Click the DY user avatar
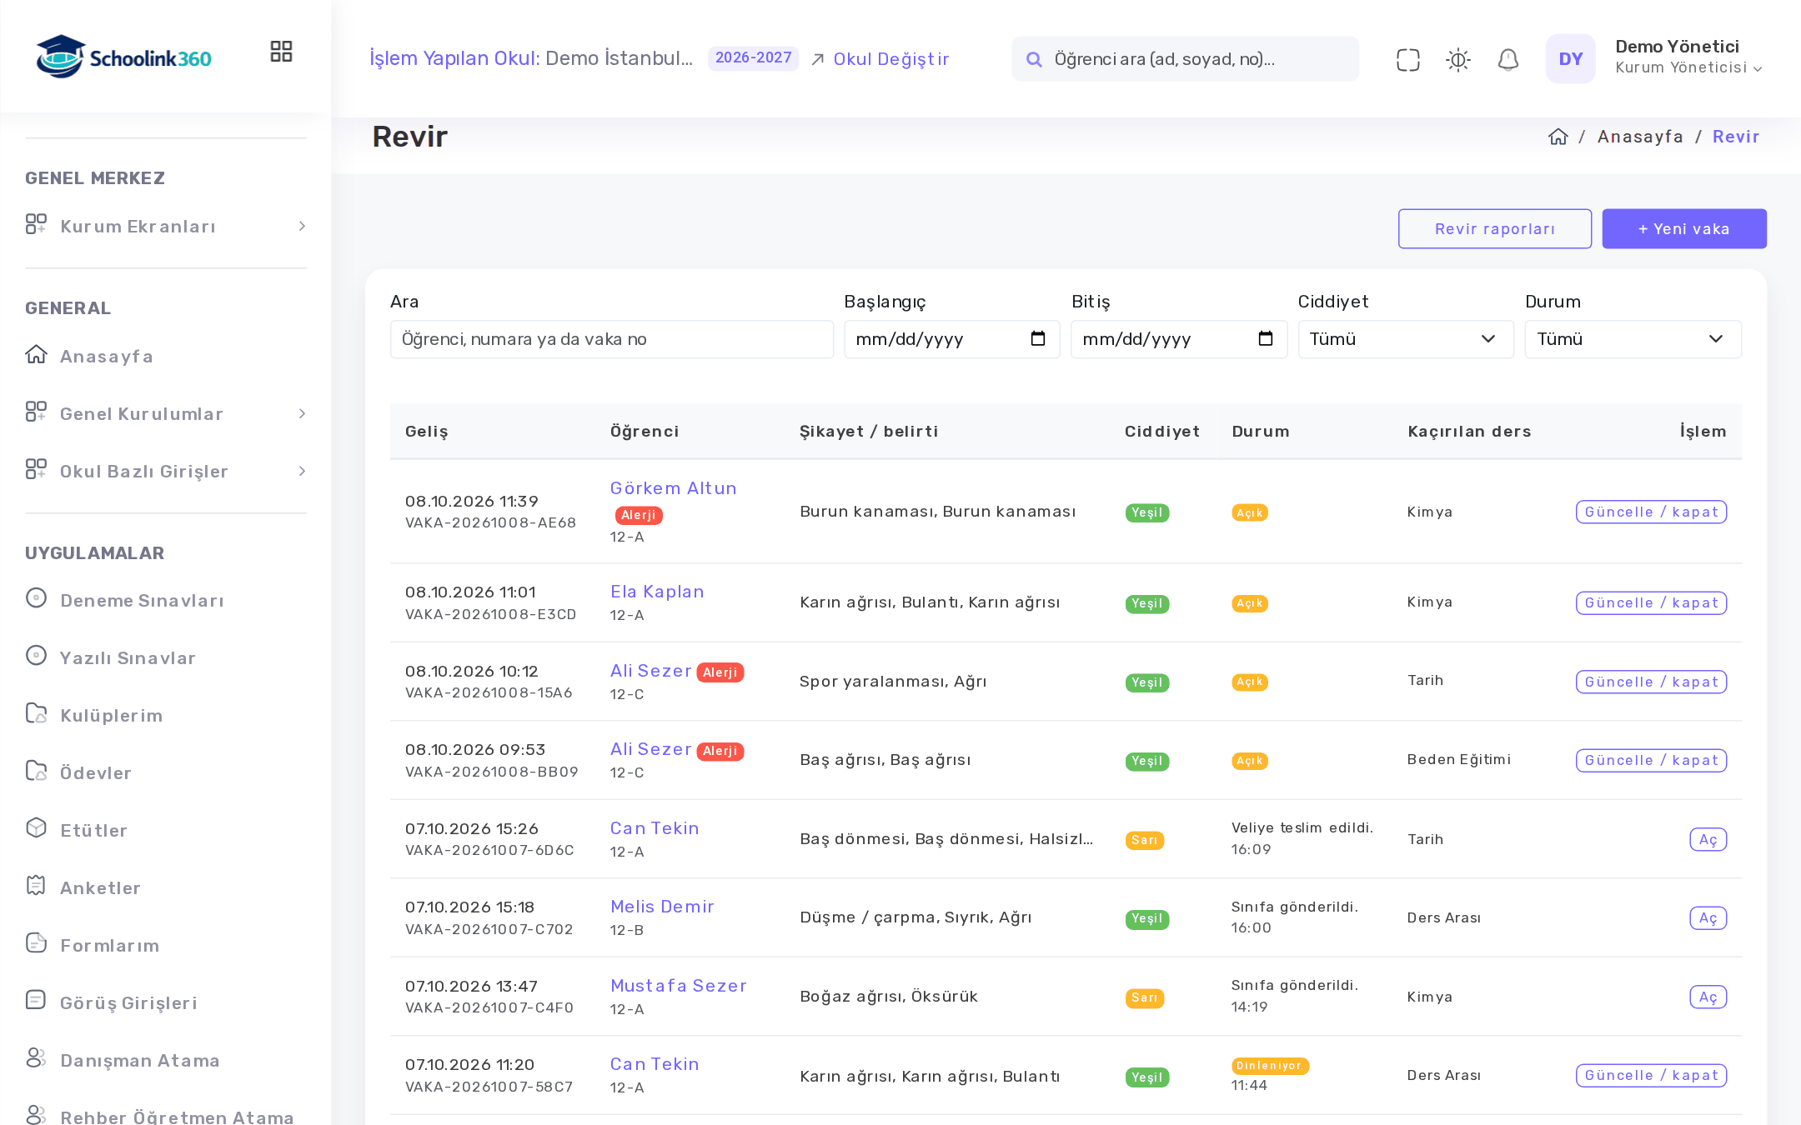Image resolution: width=1801 pixels, height=1125 pixels. pos(1570,58)
